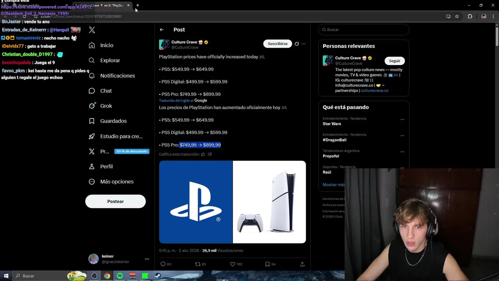Click Seguir for Culture Crave

click(x=395, y=61)
